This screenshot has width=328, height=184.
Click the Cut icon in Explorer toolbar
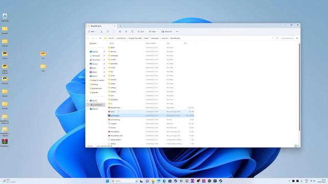101,32
